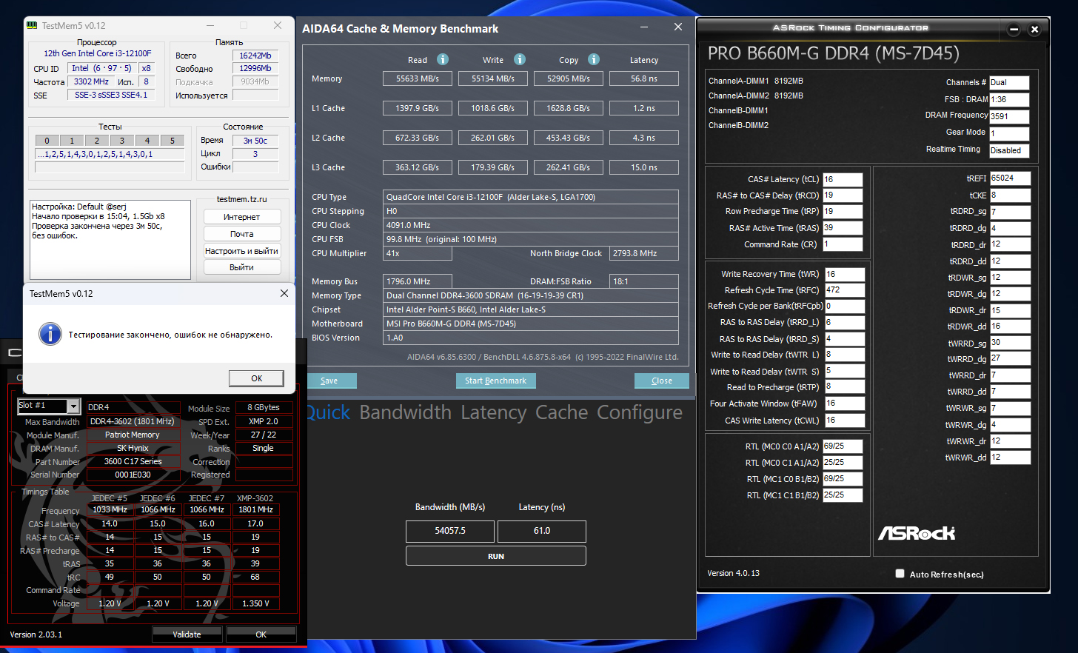Click test box 0 in TestMem5 Тесты
Screen dimensions: 1078x653
[x=47, y=141]
